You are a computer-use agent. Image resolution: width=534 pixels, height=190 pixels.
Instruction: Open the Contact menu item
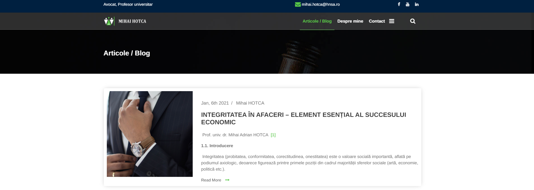(377, 21)
